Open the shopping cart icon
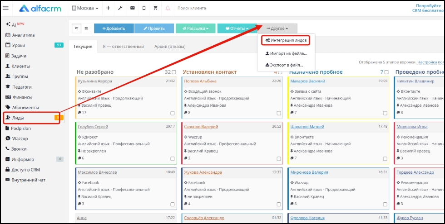Image resolution: width=445 pixels, height=224 pixels. (156, 8)
